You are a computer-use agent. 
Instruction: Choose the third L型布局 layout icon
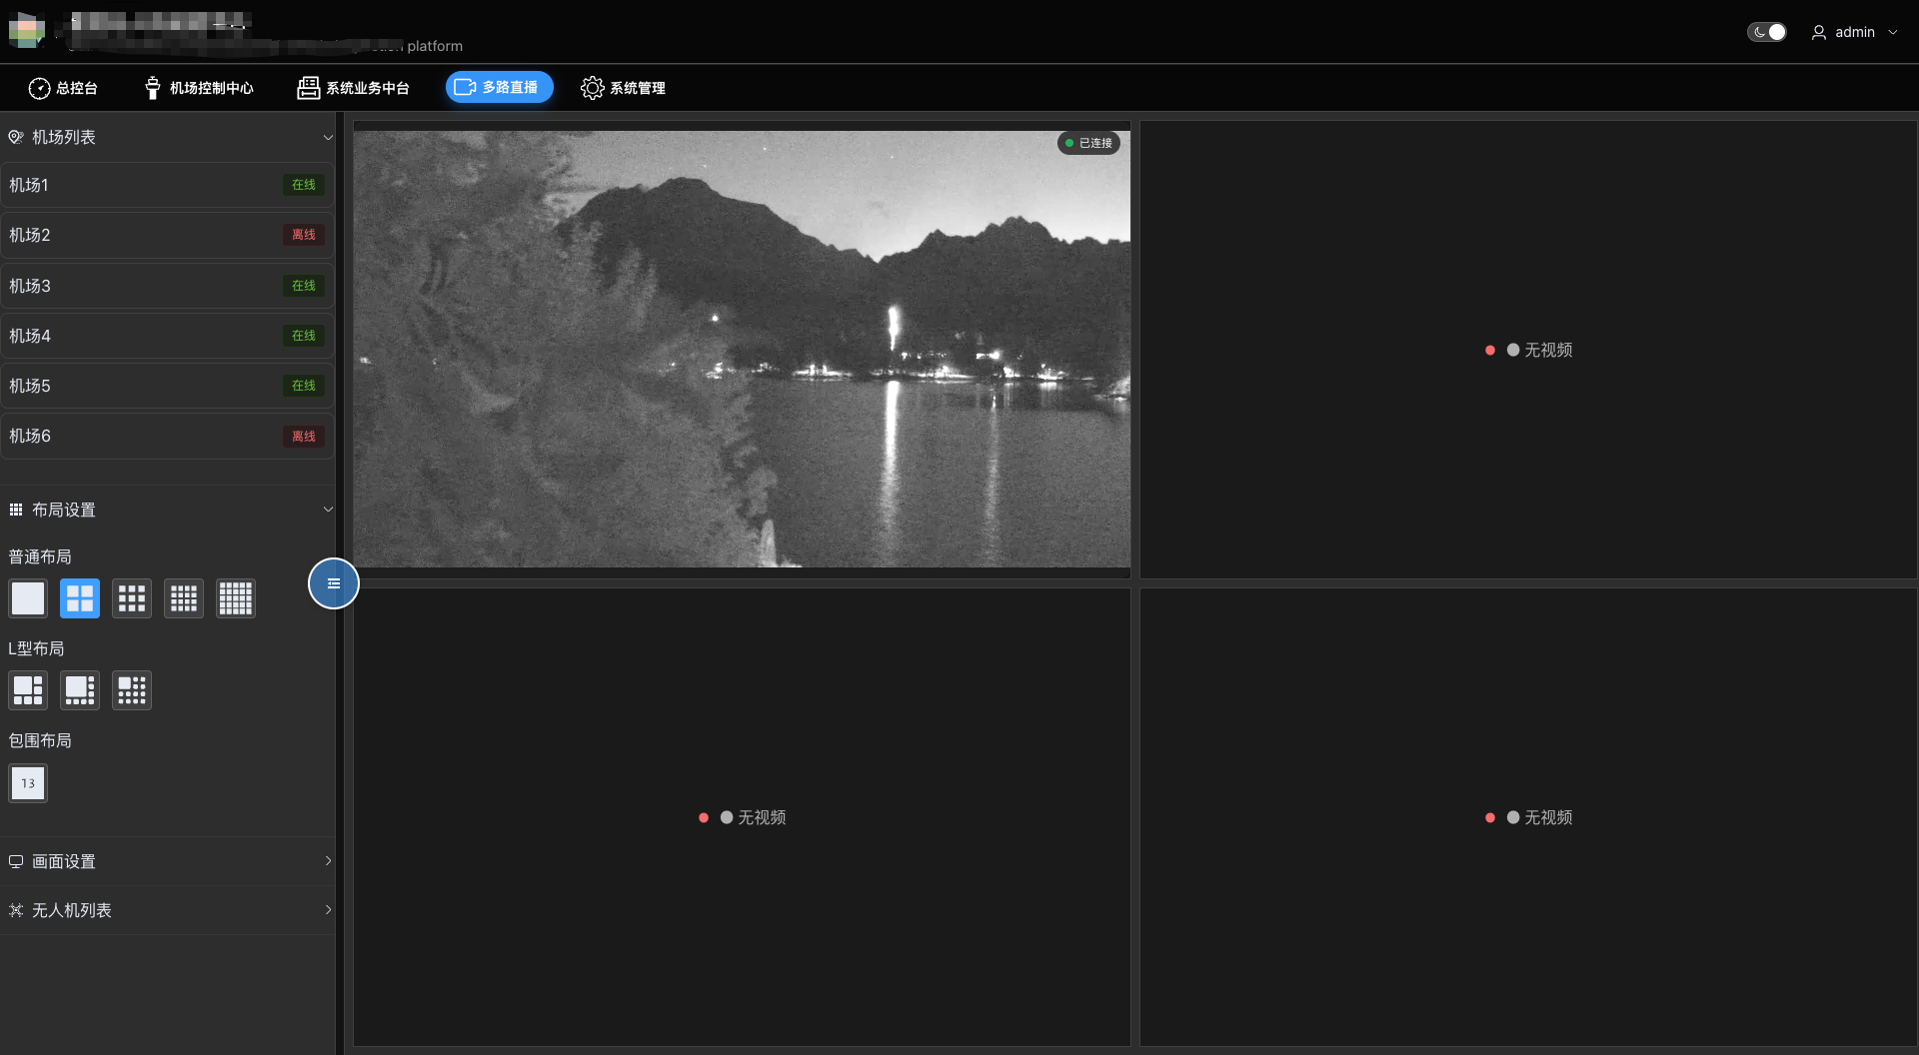point(132,690)
